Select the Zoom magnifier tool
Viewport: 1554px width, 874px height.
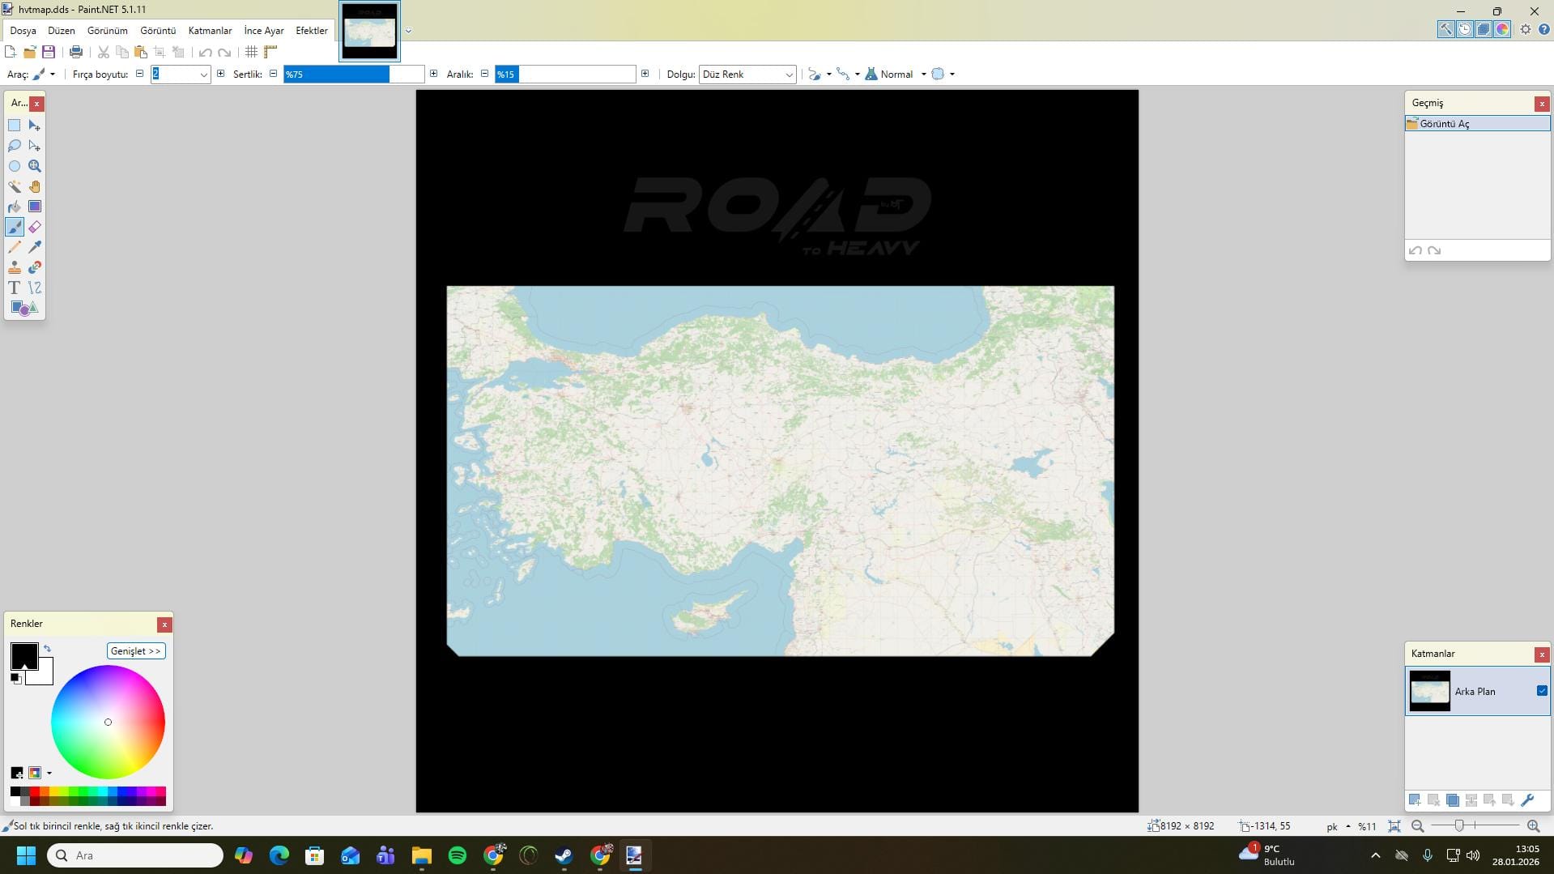tap(35, 166)
